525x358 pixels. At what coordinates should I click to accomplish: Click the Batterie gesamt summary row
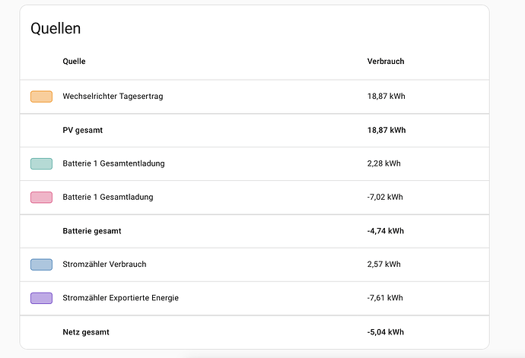(x=254, y=231)
